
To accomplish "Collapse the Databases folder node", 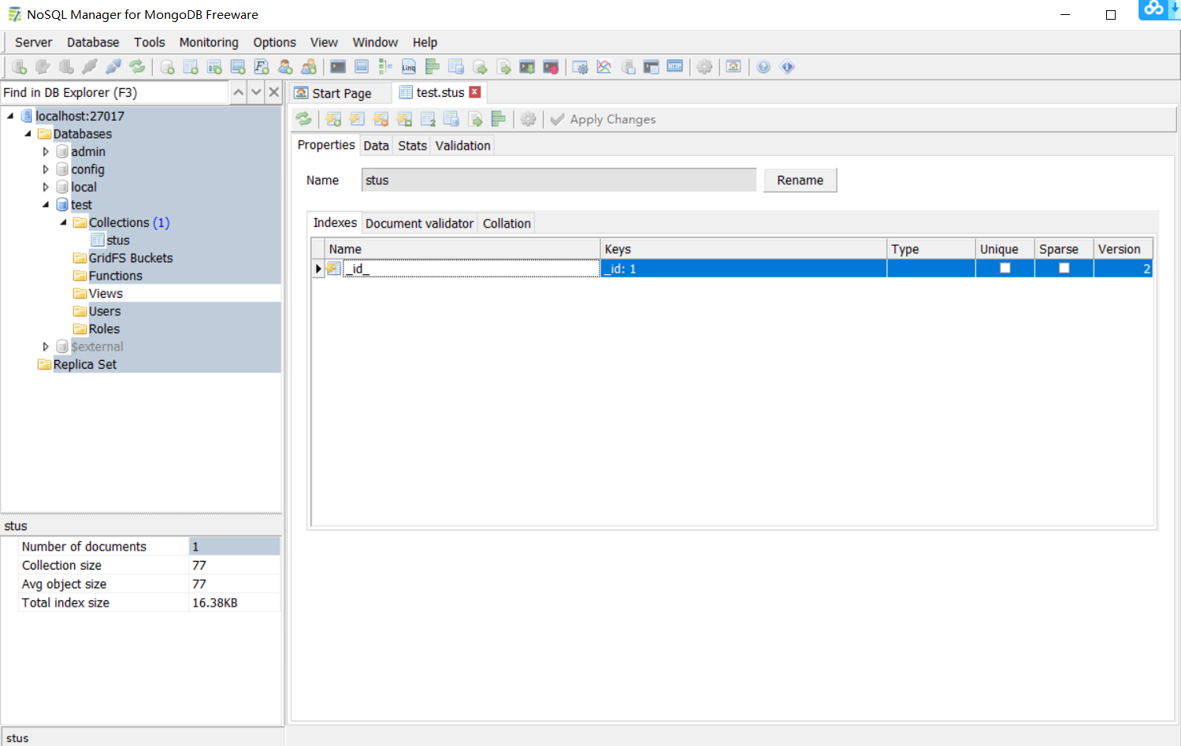I will tap(28, 134).
